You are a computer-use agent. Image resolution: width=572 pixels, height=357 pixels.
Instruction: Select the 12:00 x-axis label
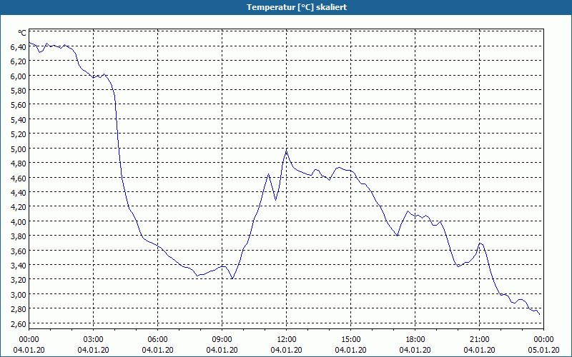[x=287, y=339]
